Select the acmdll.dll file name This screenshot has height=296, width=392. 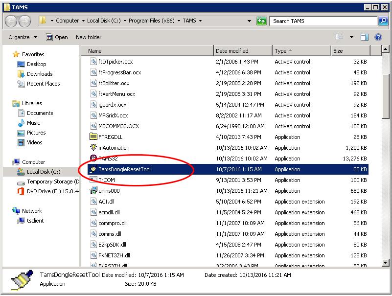pyautogui.click(x=109, y=212)
